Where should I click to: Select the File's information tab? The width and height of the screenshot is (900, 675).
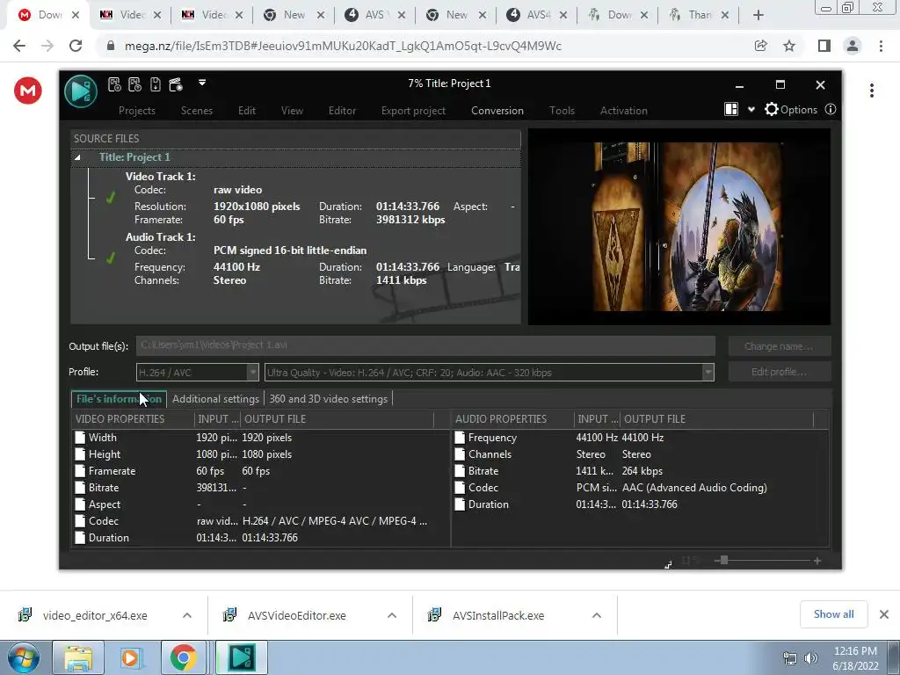tap(119, 399)
